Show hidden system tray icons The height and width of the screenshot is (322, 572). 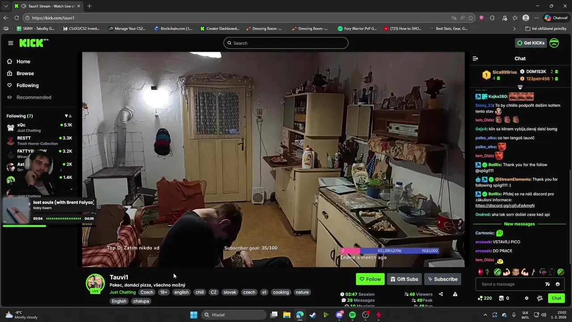point(485,315)
